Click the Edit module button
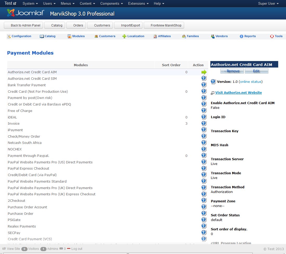This screenshot has height=254, width=286. (x=256, y=71)
